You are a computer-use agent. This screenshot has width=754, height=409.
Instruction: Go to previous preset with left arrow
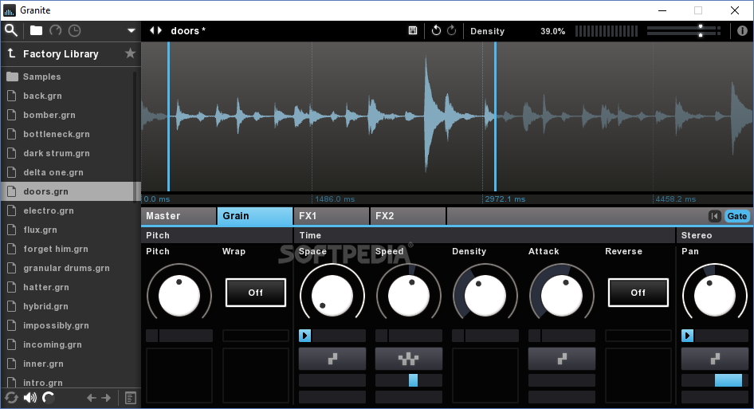[92, 398]
